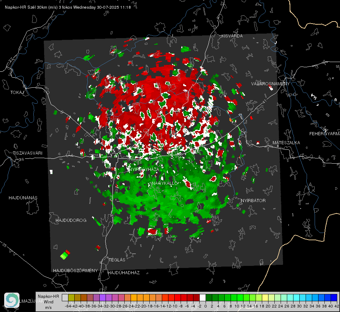The image size is (340, 312).
Task: Click the swirl weather logo icon
Action: coord(12,300)
